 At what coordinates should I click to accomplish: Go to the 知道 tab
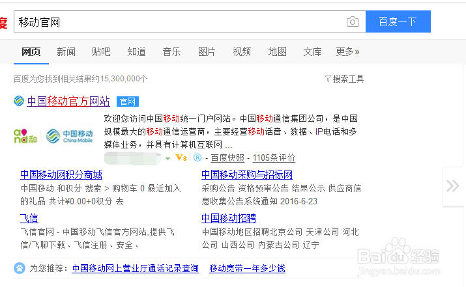pos(136,52)
